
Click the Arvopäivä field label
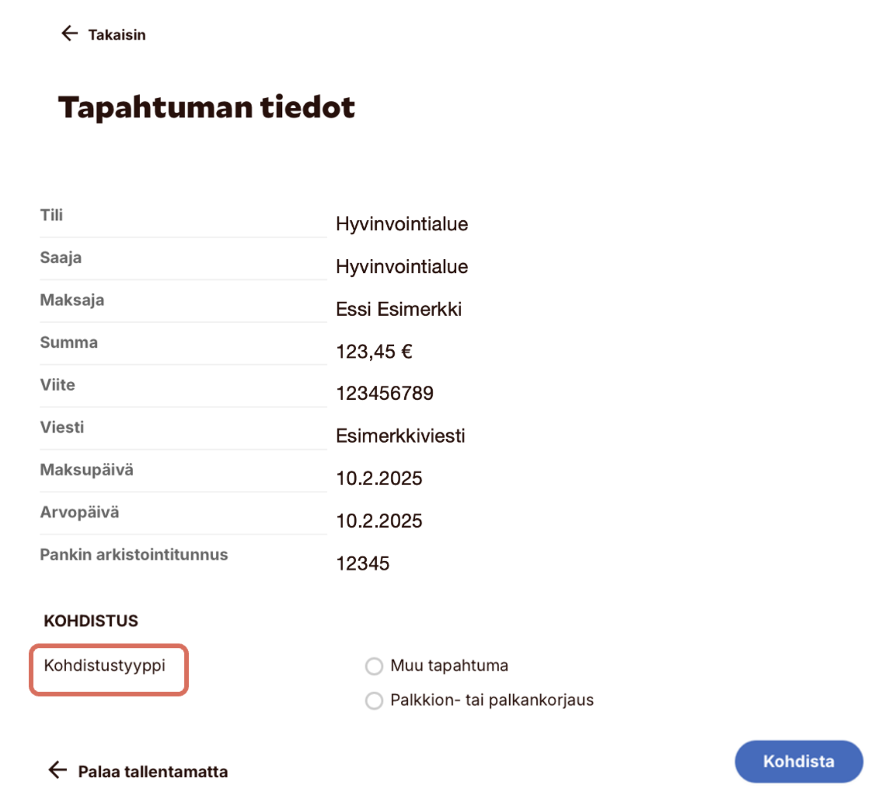[80, 512]
